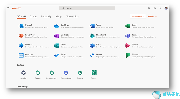Screen dimensions: 180x99
Task: Click the SharePoint app name
Action: pos(101,35)
